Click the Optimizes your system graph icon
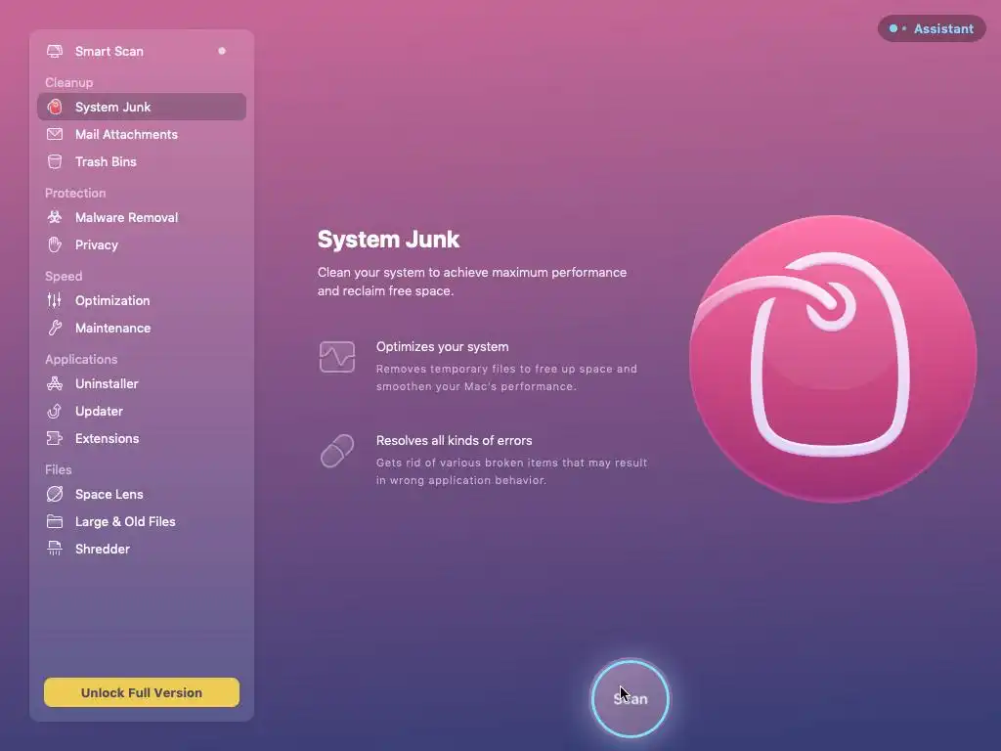Viewport: 1001px width, 751px height. [x=337, y=356]
